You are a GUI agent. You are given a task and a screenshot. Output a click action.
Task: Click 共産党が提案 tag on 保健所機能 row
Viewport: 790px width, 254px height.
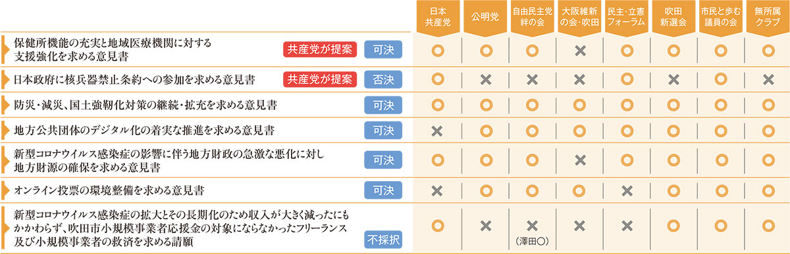pyautogui.click(x=319, y=49)
